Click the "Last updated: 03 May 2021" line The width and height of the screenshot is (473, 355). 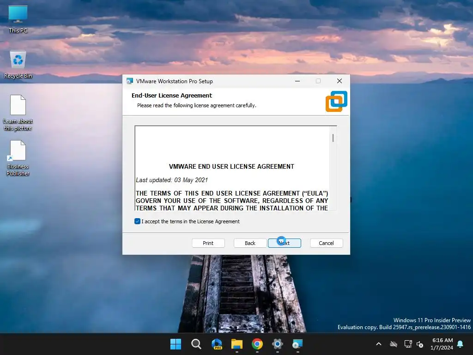tap(172, 180)
